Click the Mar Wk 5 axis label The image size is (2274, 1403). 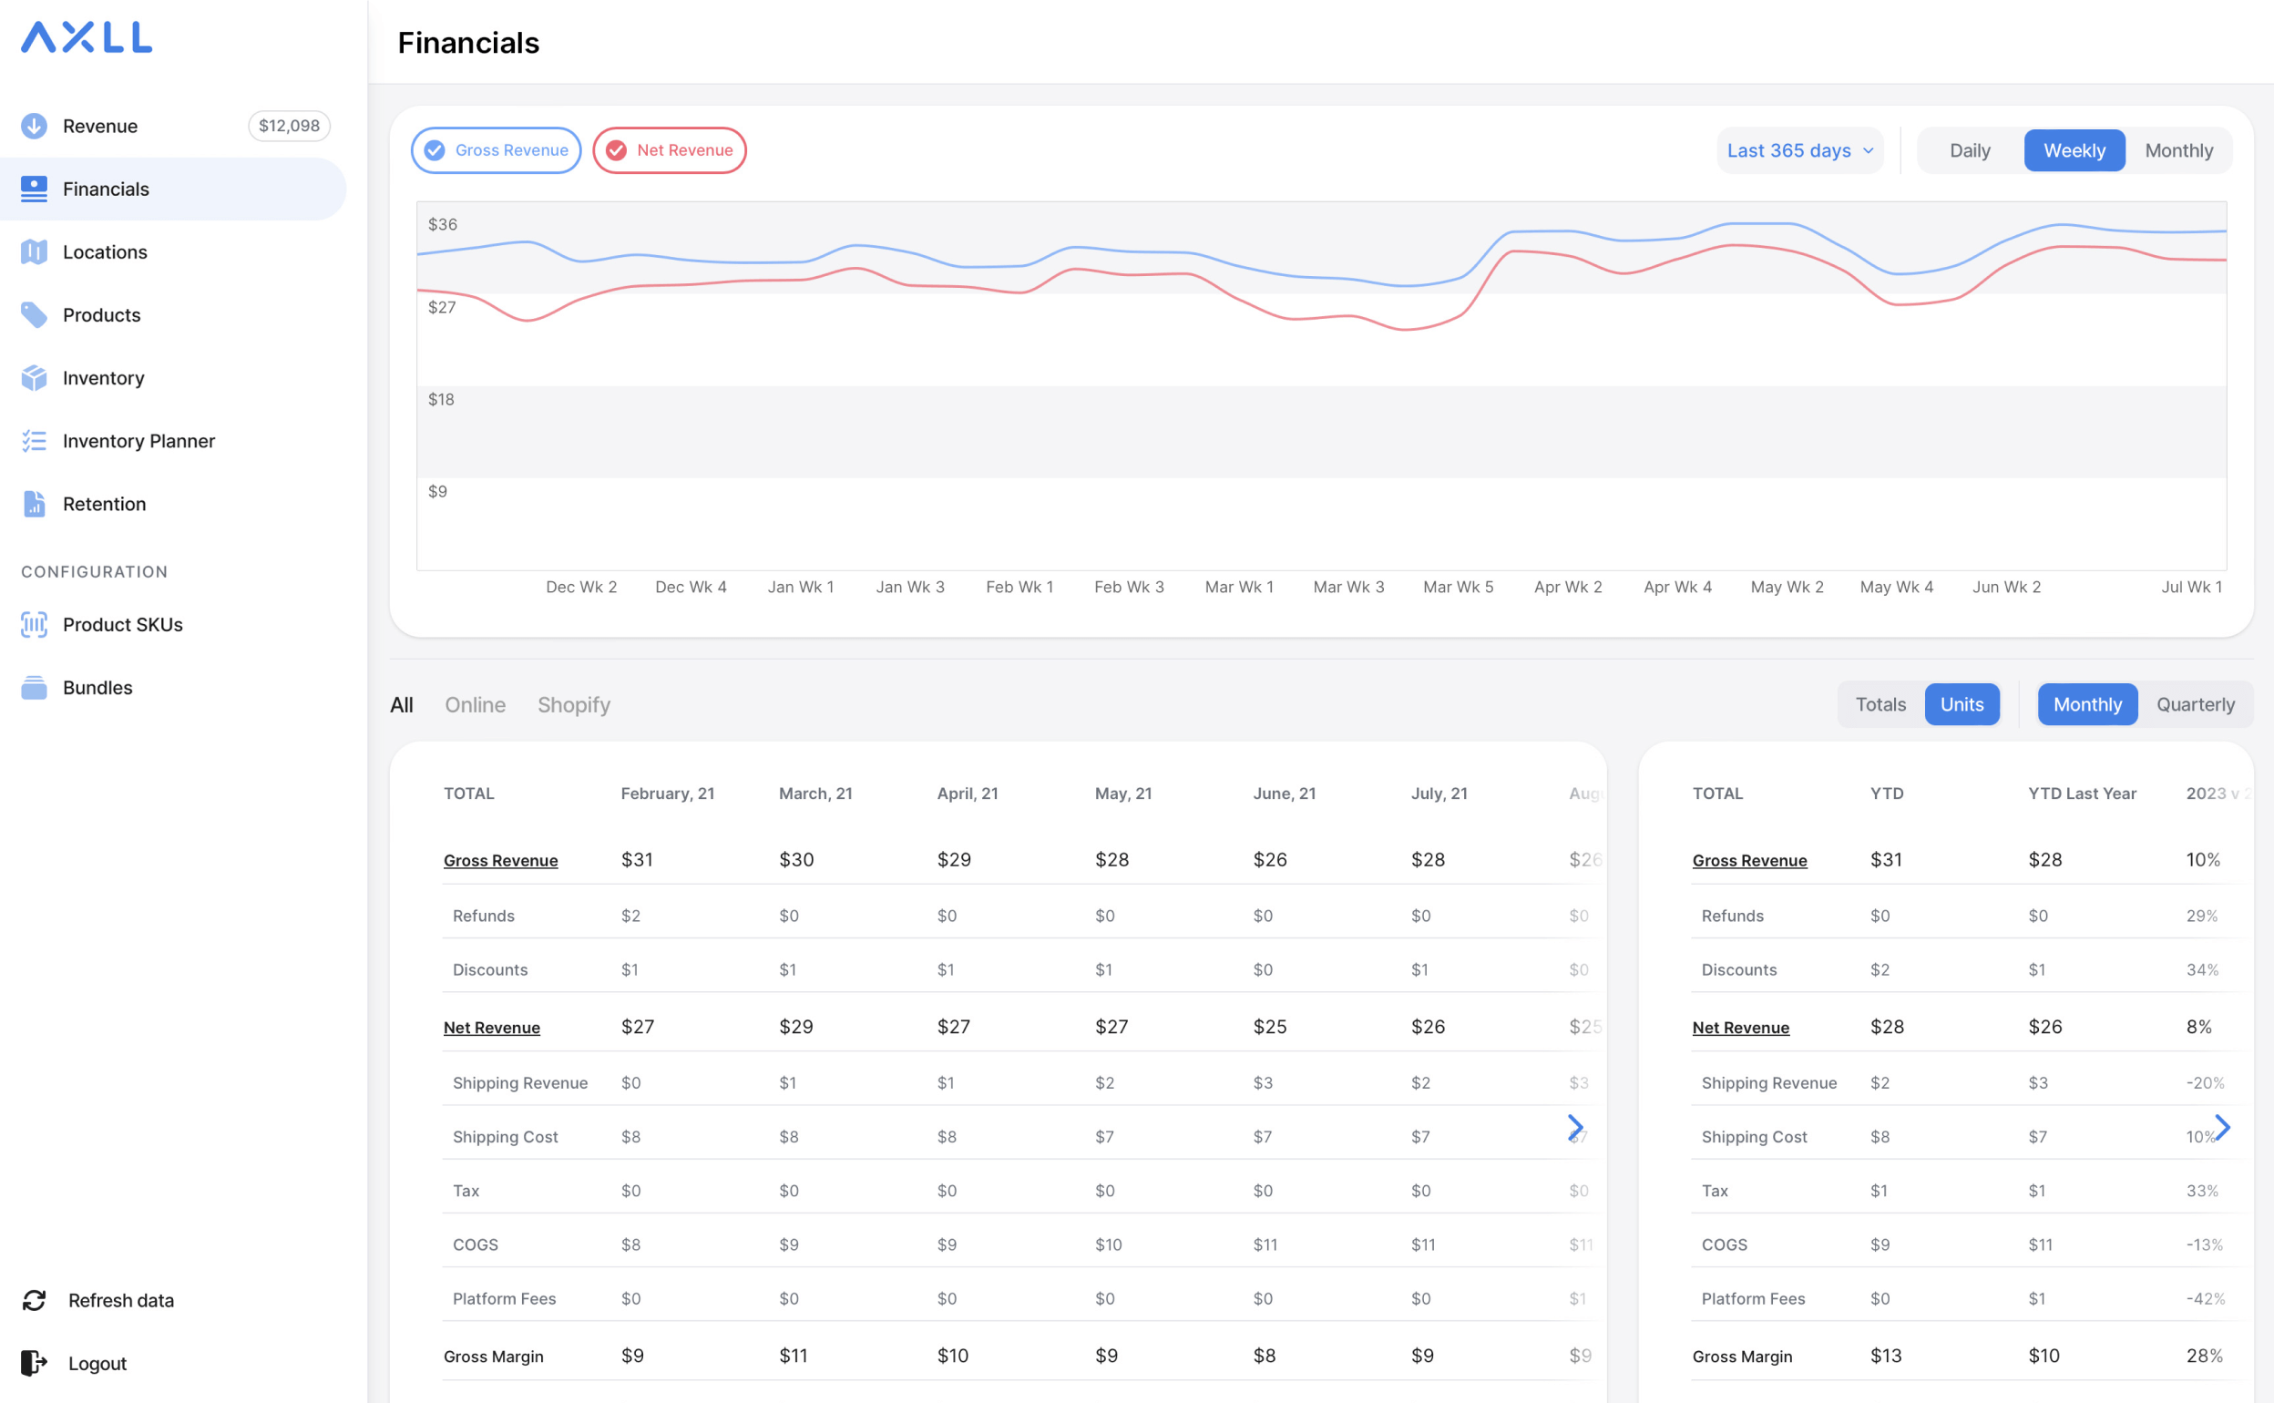point(1459,587)
